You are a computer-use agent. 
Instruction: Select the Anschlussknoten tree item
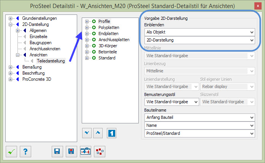coord(45,49)
